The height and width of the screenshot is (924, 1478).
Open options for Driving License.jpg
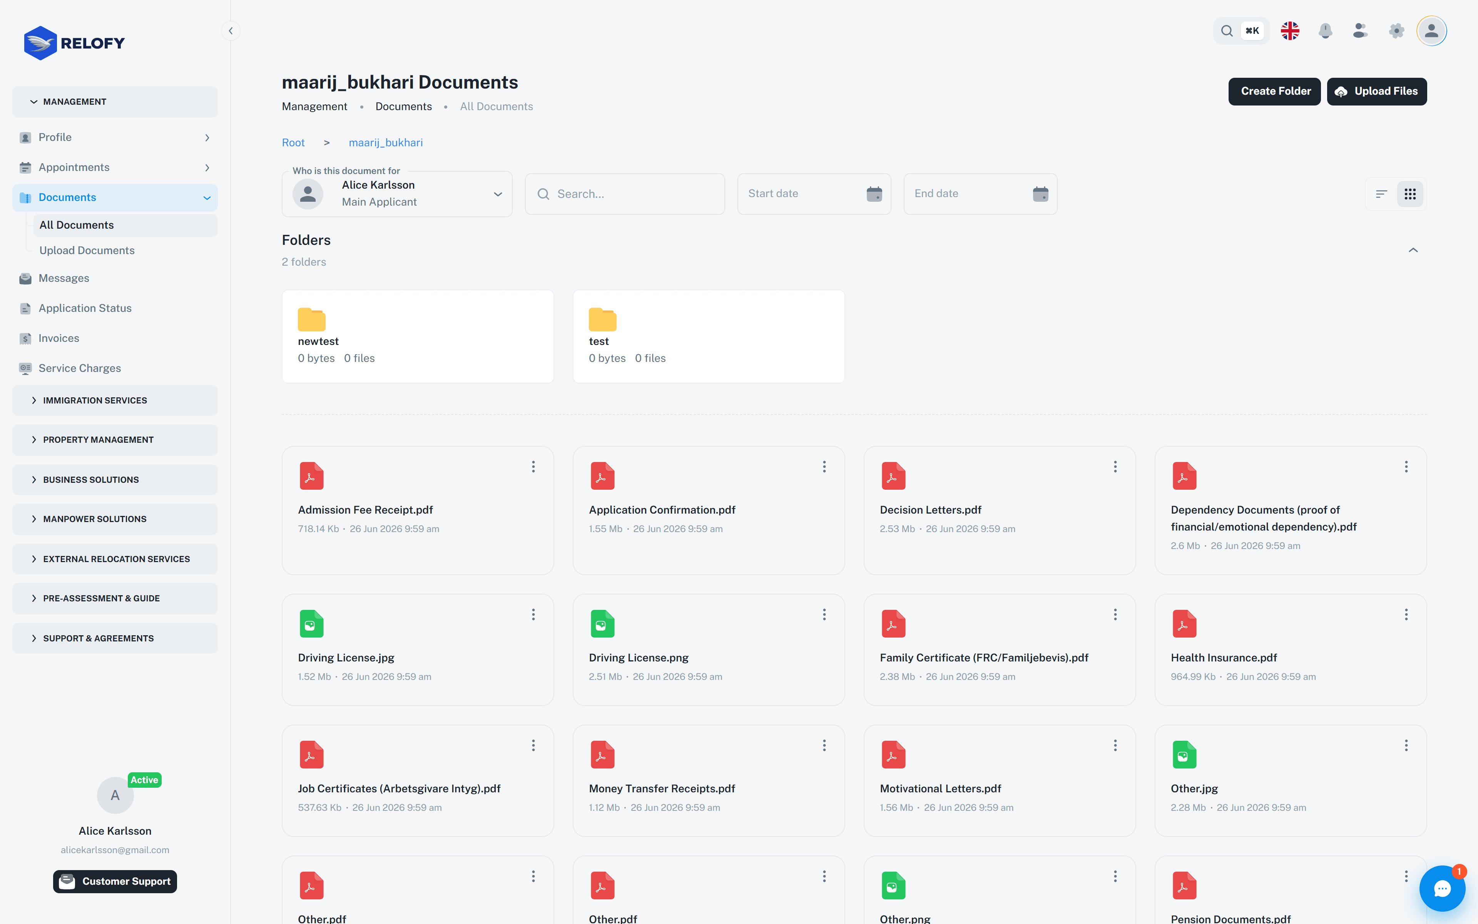click(x=533, y=615)
